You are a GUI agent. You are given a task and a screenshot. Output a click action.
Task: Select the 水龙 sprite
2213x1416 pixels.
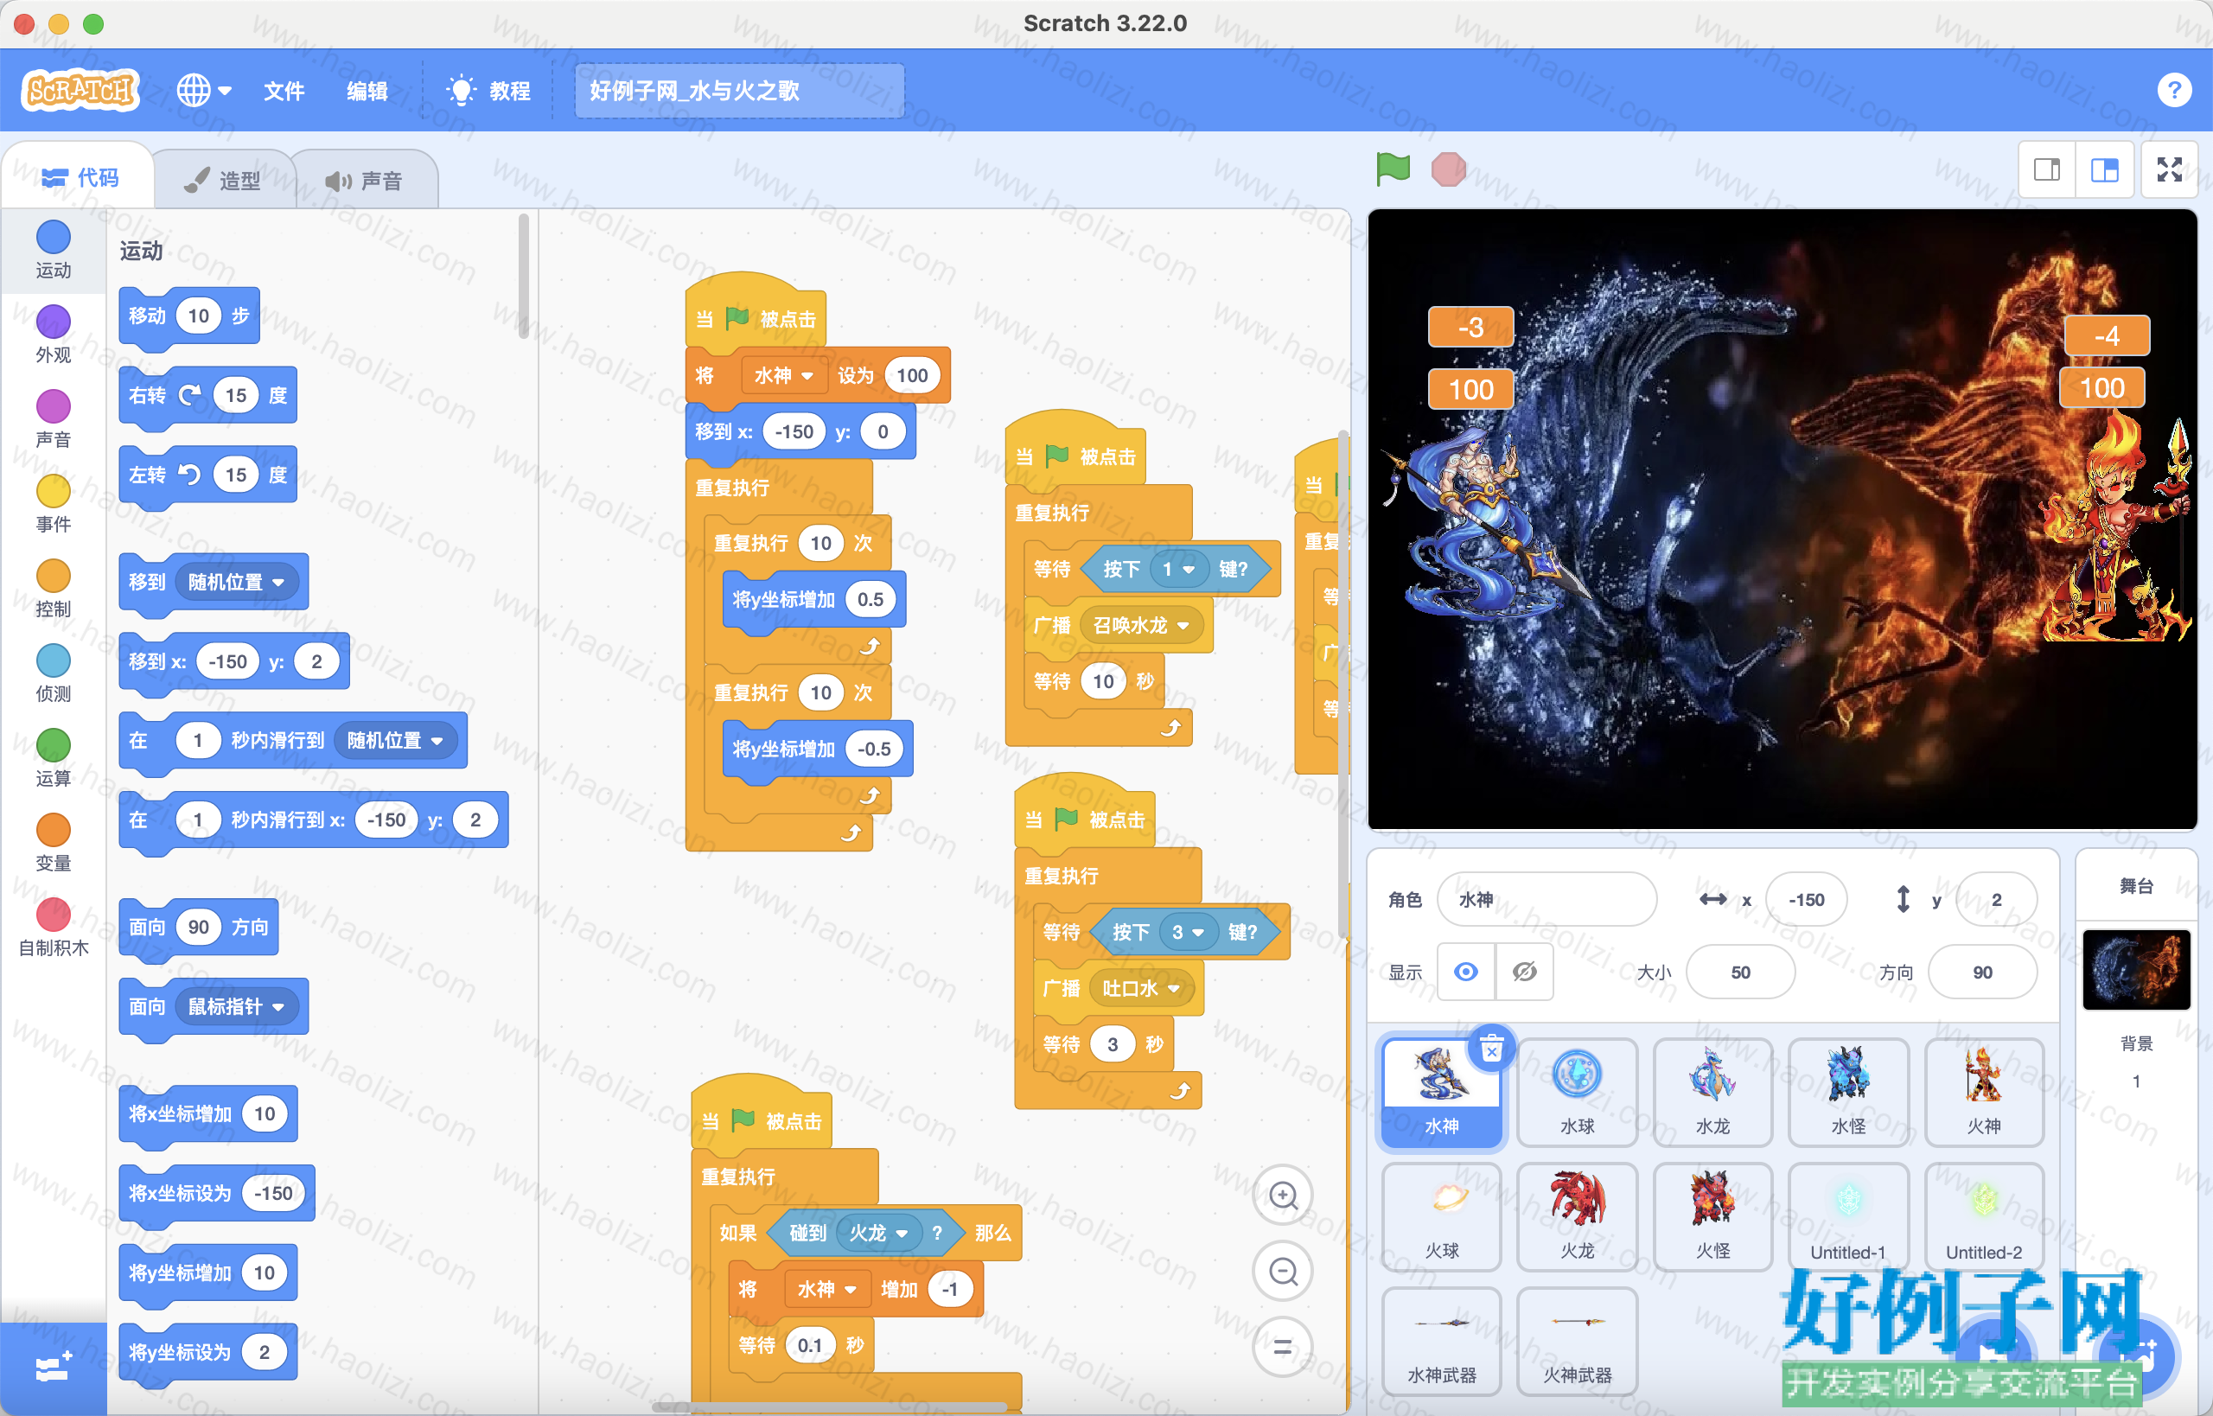click(x=1712, y=1093)
